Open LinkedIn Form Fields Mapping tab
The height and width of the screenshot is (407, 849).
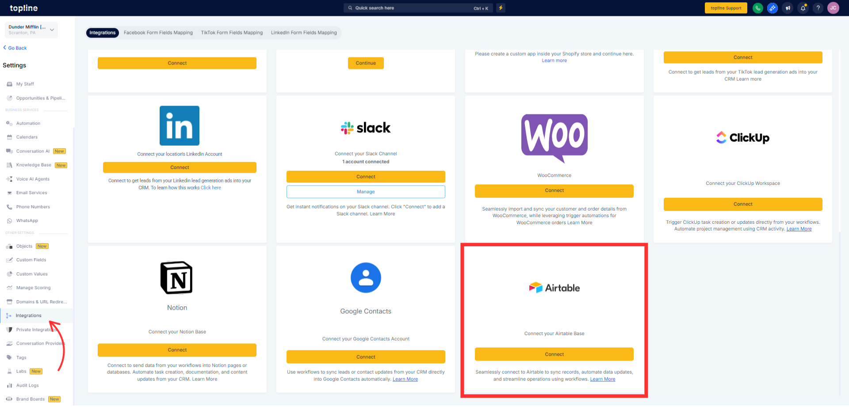tap(304, 33)
